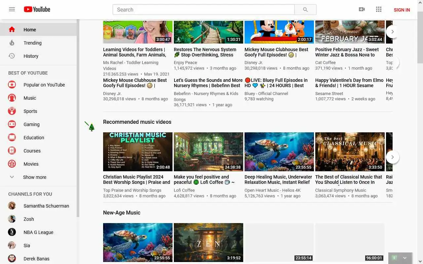Click the Popular on YouTube icon

[x=12, y=84]
